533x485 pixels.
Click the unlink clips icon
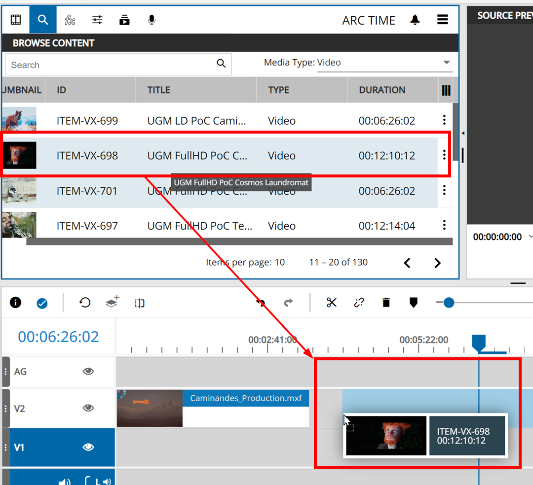[359, 303]
